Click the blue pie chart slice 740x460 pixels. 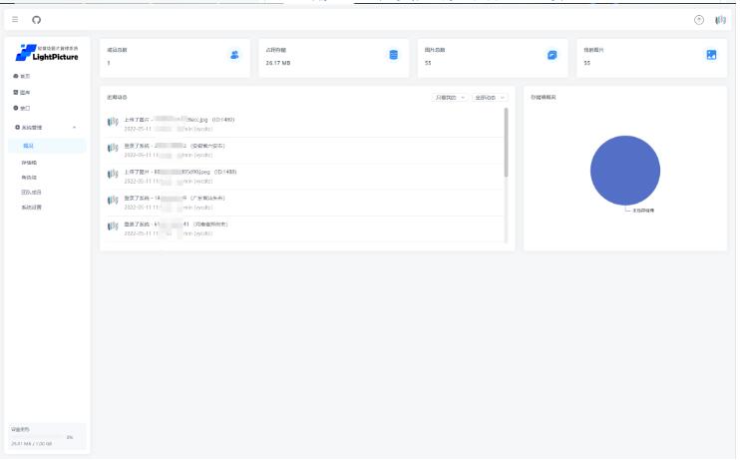tap(625, 170)
